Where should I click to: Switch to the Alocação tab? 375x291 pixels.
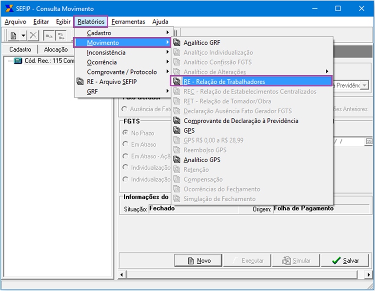point(56,50)
